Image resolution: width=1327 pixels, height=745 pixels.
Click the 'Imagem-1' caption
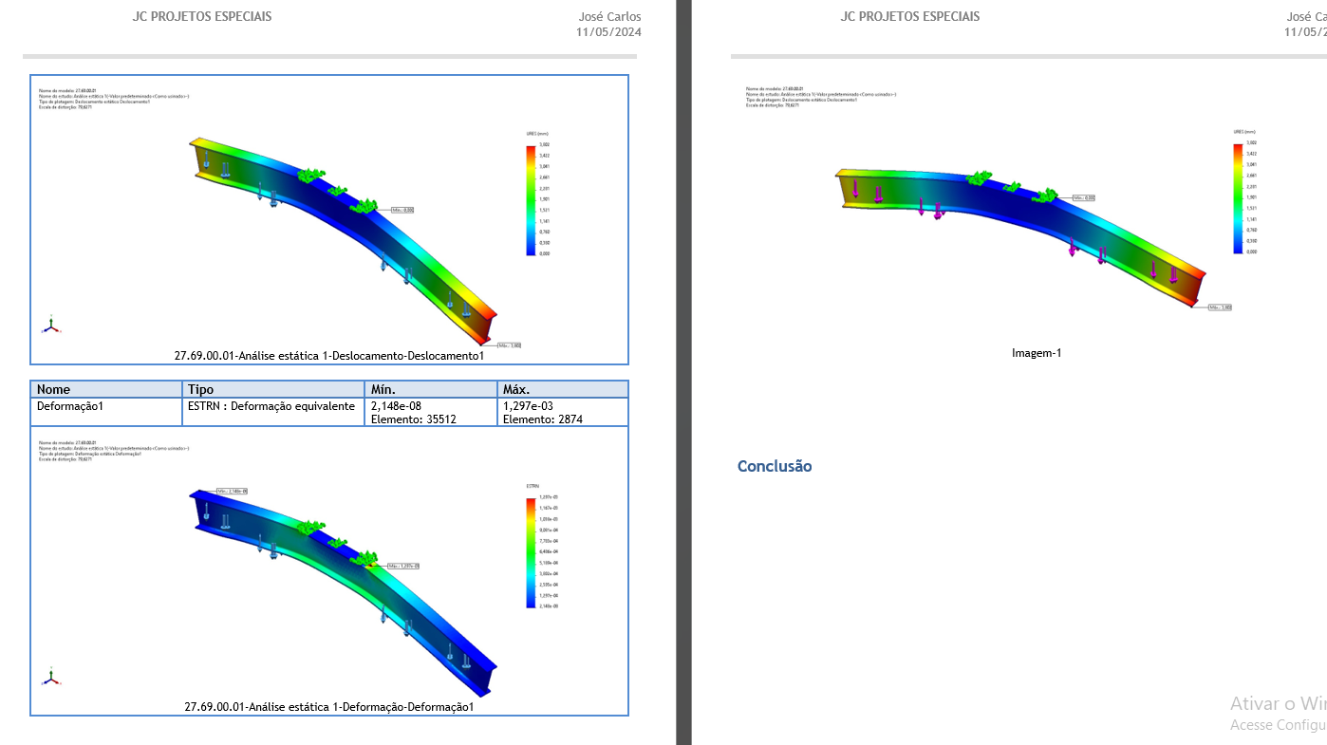pyautogui.click(x=1037, y=353)
